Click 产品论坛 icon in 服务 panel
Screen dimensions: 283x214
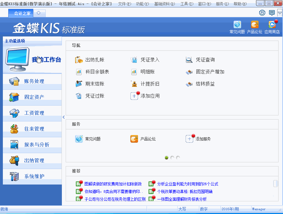134,139
